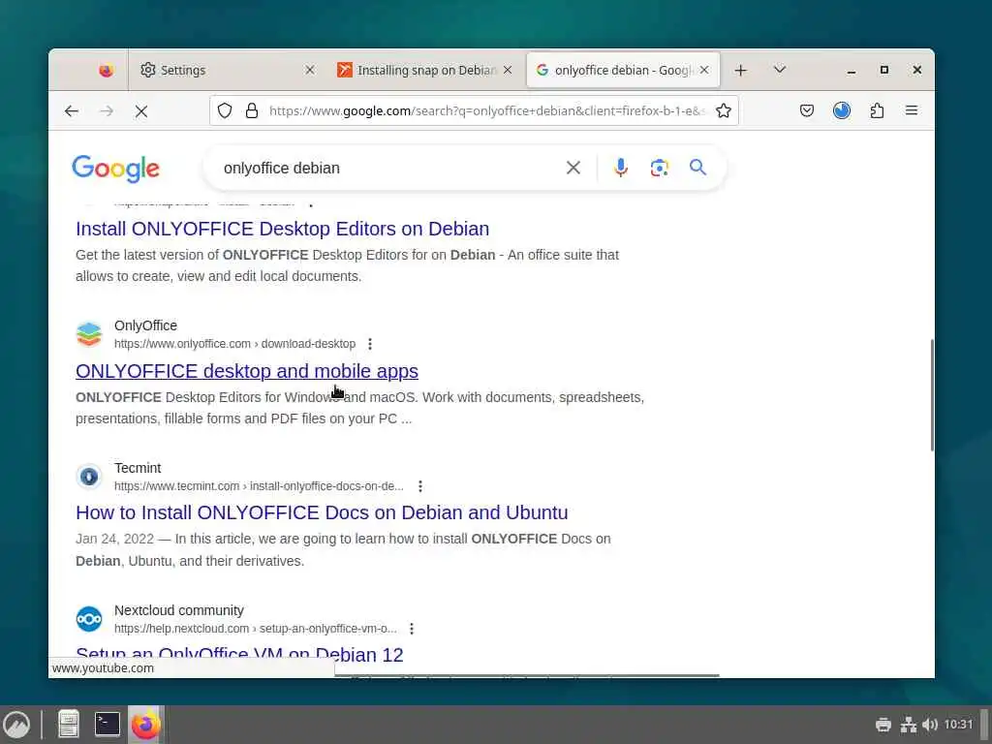The width and height of the screenshot is (992, 744).
Task: Switch to Installing snap on Debian tab
Action: pyautogui.click(x=424, y=70)
